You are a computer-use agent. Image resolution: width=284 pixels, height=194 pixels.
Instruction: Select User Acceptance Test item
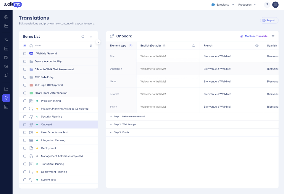(x=54, y=132)
